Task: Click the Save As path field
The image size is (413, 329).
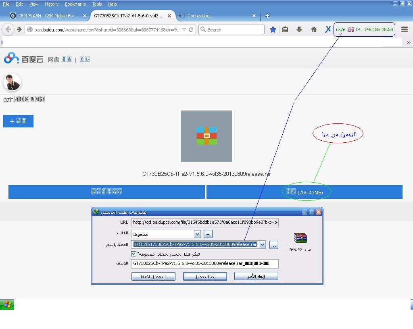Action: tap(195, 244)
